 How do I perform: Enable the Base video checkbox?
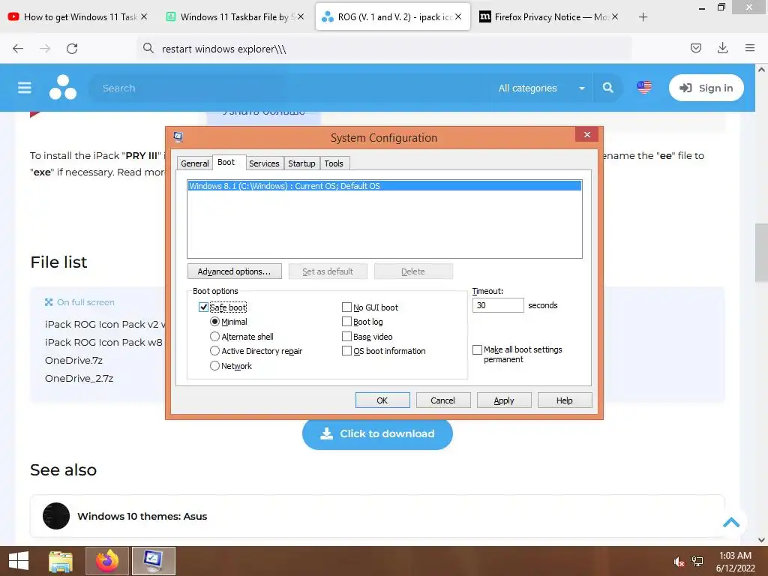(x=346, y=337)
